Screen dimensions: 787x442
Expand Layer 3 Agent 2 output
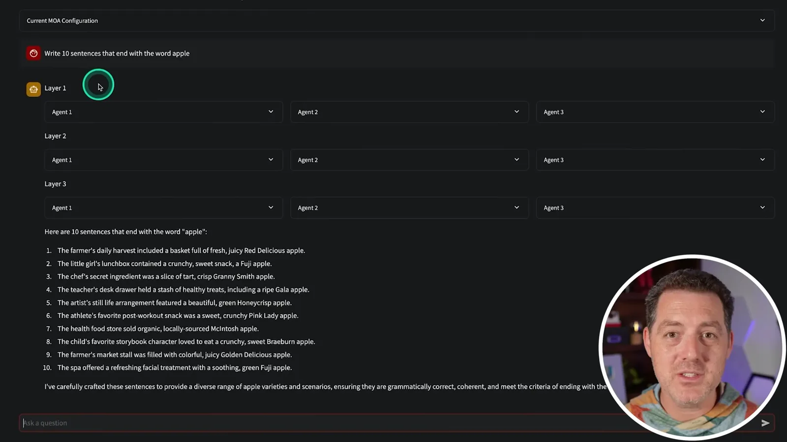click(409, 208)
